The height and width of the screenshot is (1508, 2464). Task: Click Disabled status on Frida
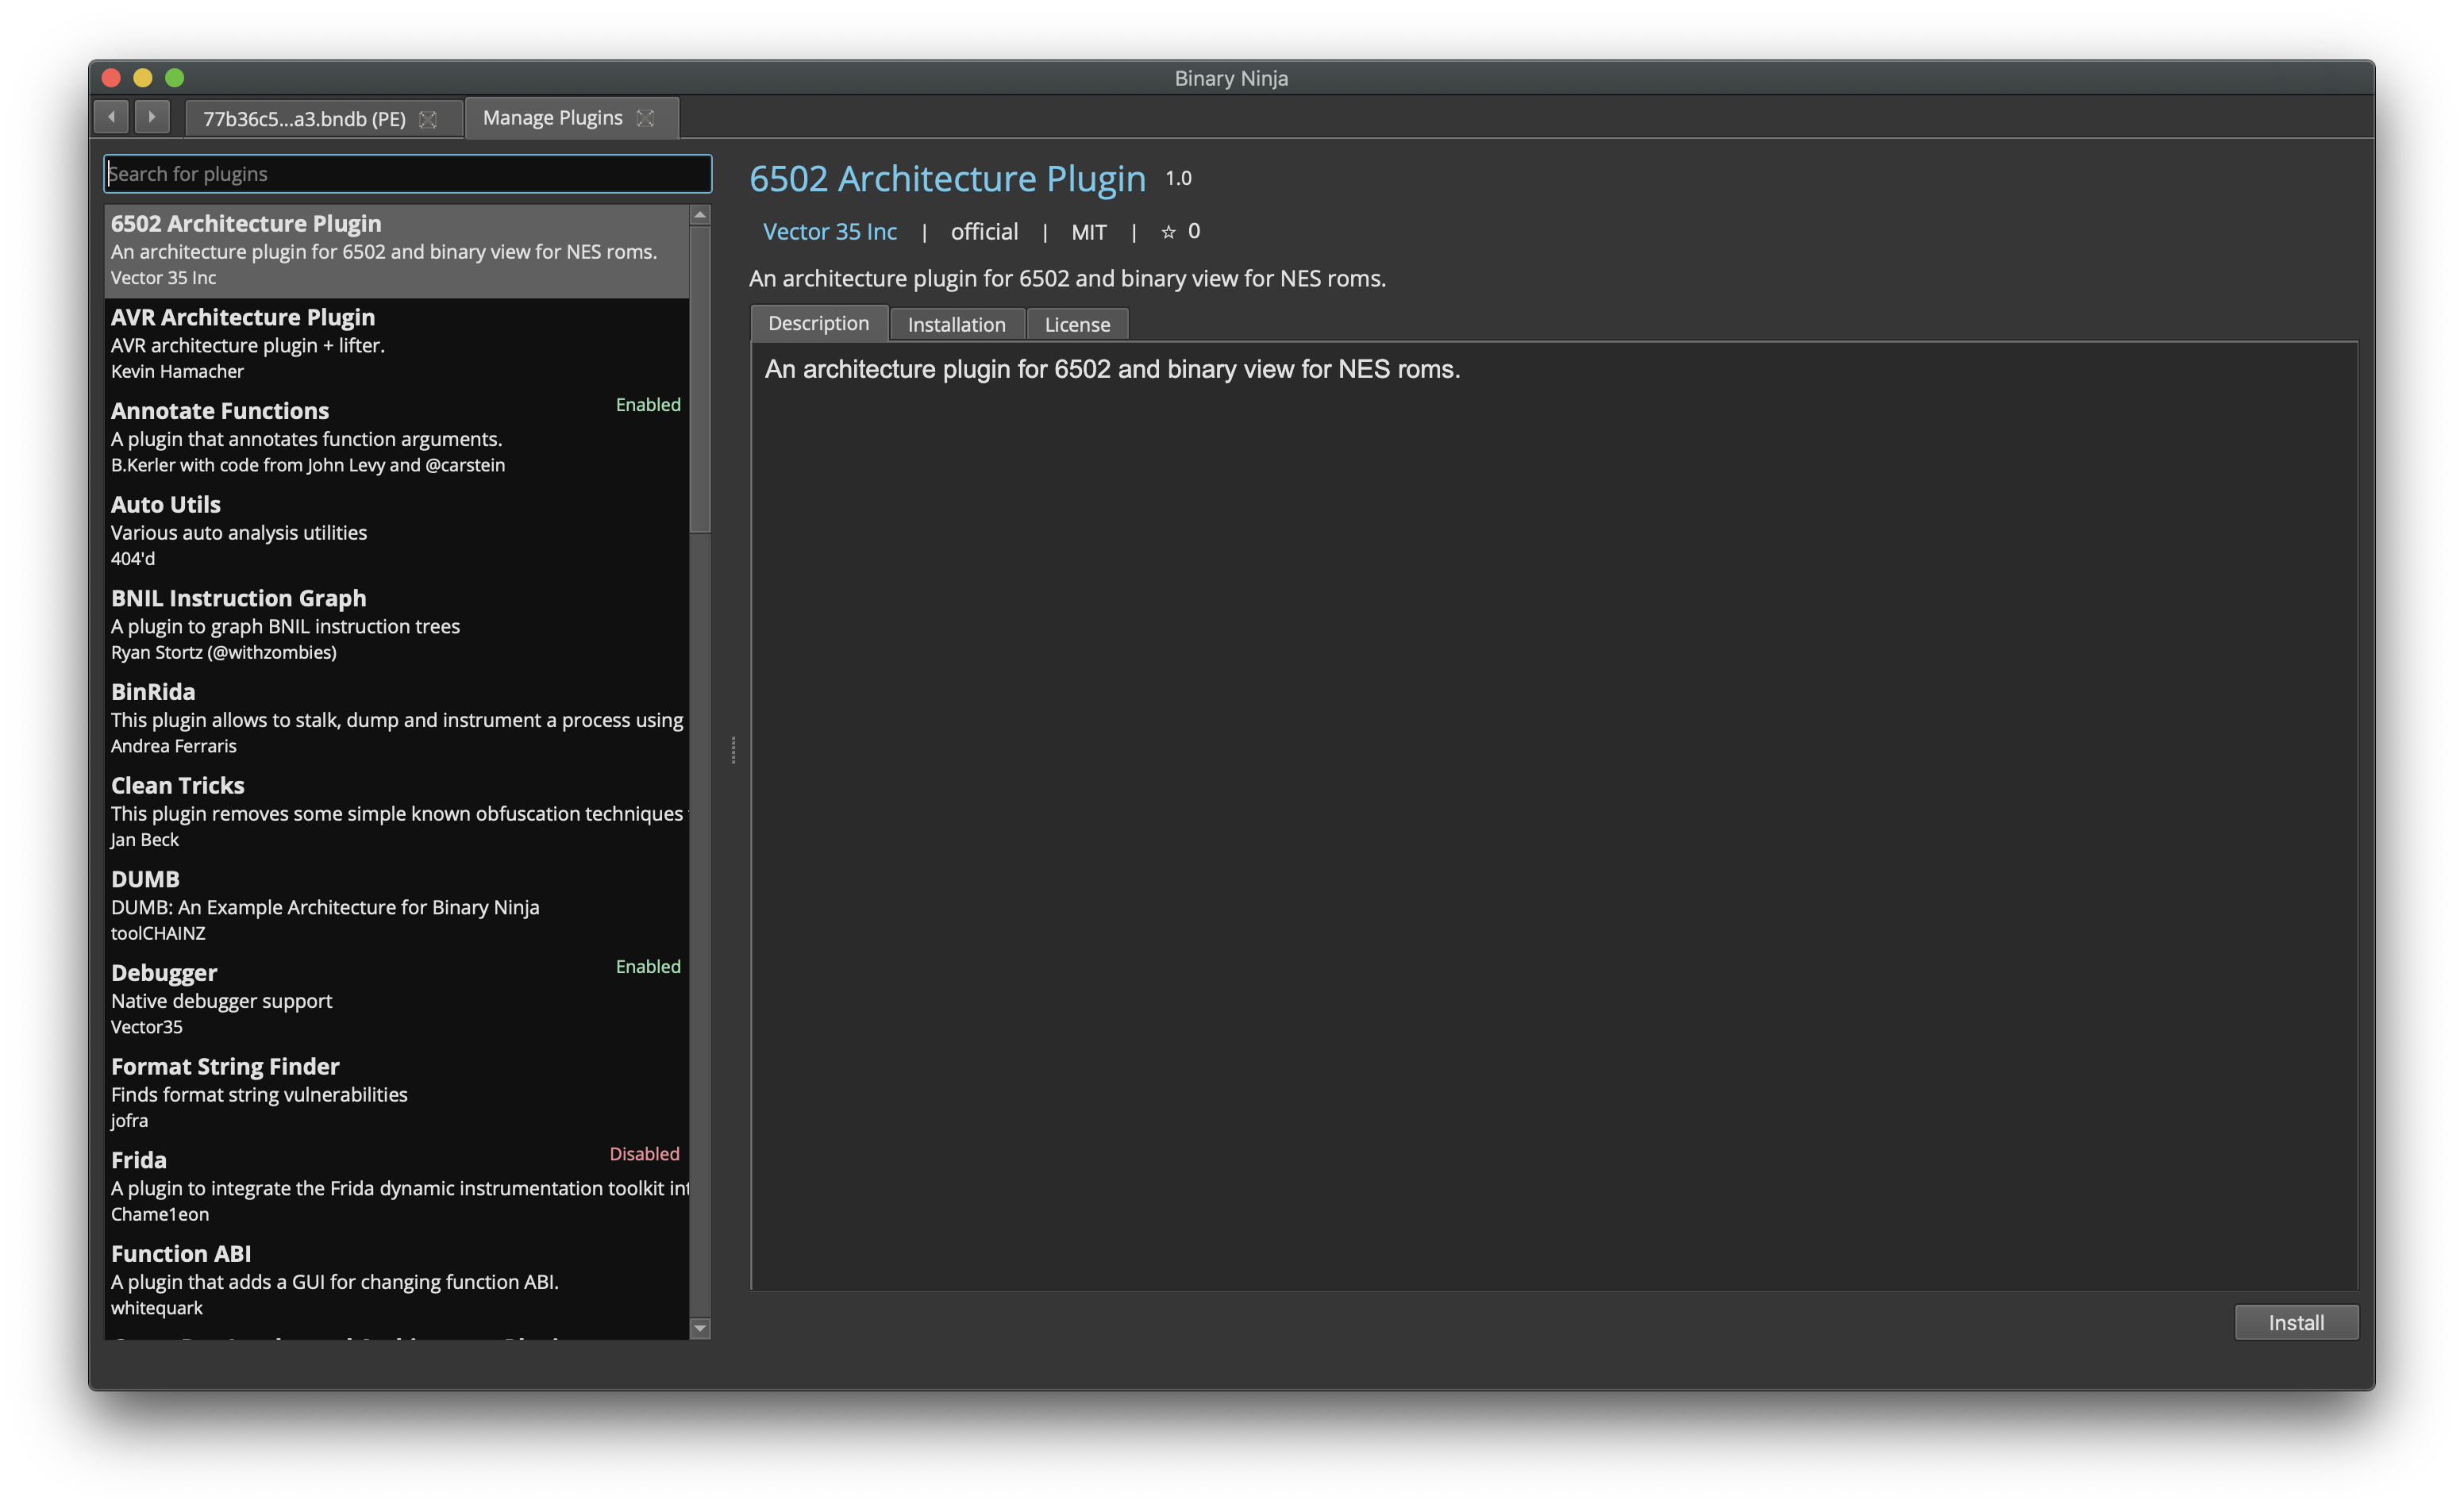[x=644, y=1153]
